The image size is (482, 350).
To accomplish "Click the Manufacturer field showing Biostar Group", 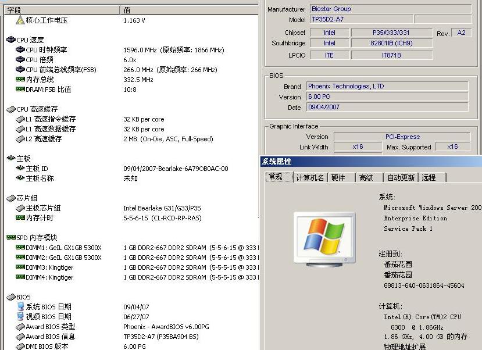I will click(x=391, y=9).
